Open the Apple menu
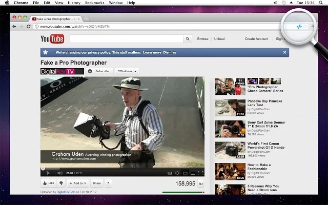 (x=7, y=3)
